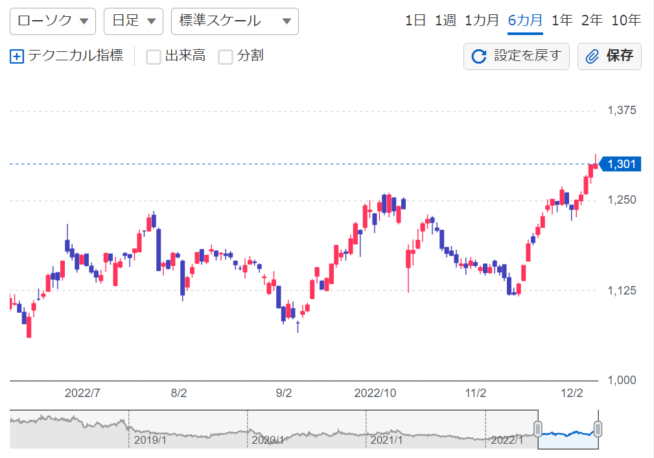
Task: Click the 11/2 date axis label
Action: 476,393
